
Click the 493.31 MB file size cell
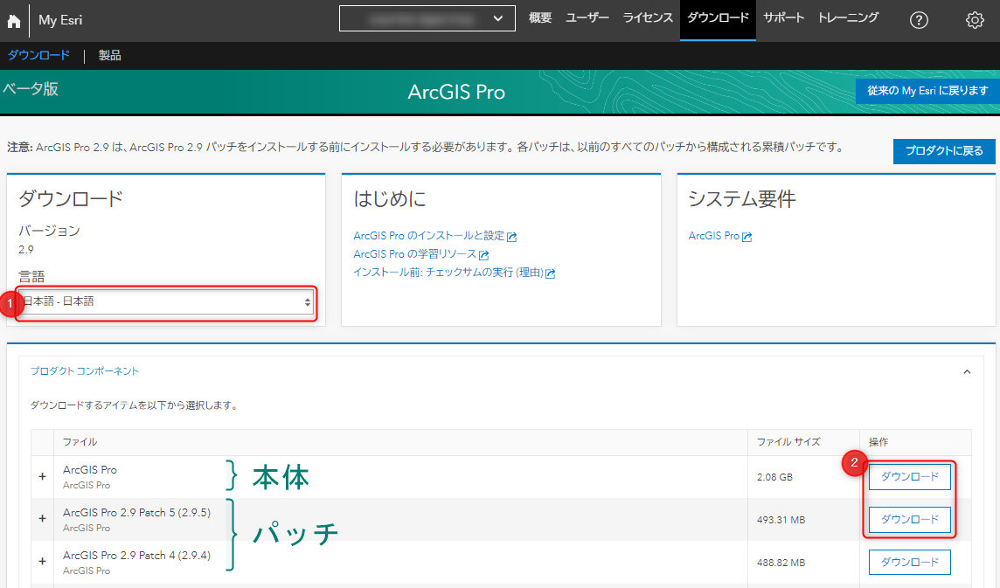pyautogui.click(x=781, y=520)
